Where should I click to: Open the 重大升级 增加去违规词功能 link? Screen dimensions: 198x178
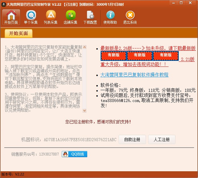135,64
